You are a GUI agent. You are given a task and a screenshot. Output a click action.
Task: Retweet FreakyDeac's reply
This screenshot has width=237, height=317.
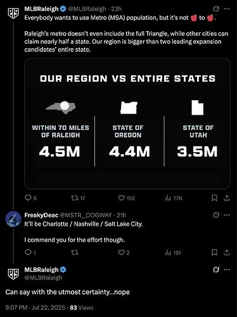pos(74,252)
